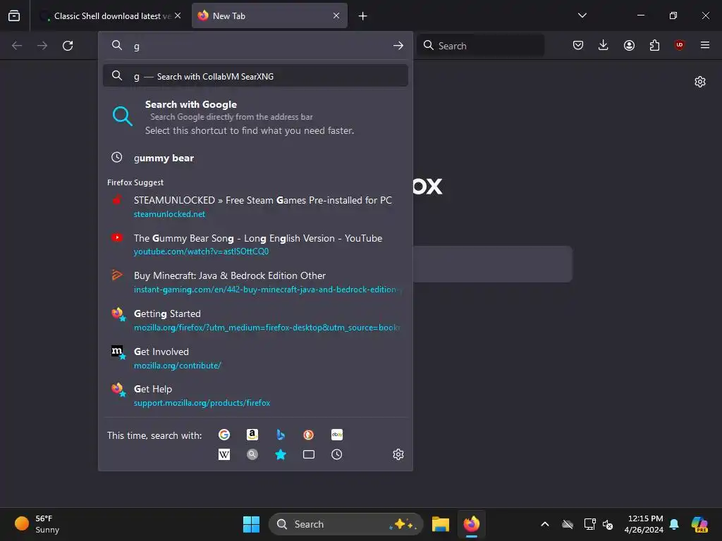Image resolution: width=722 pixels, height=541 pixels.
Task: Open the Extensions puzzle icon
Action: point(654,45)
